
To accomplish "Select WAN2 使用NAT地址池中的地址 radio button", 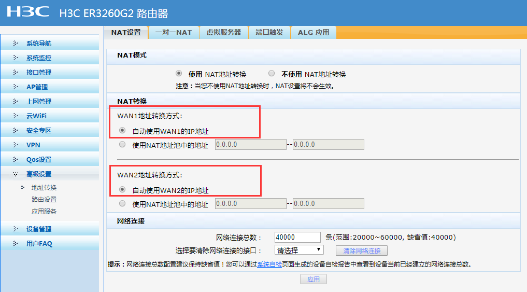I will point(122,203).
